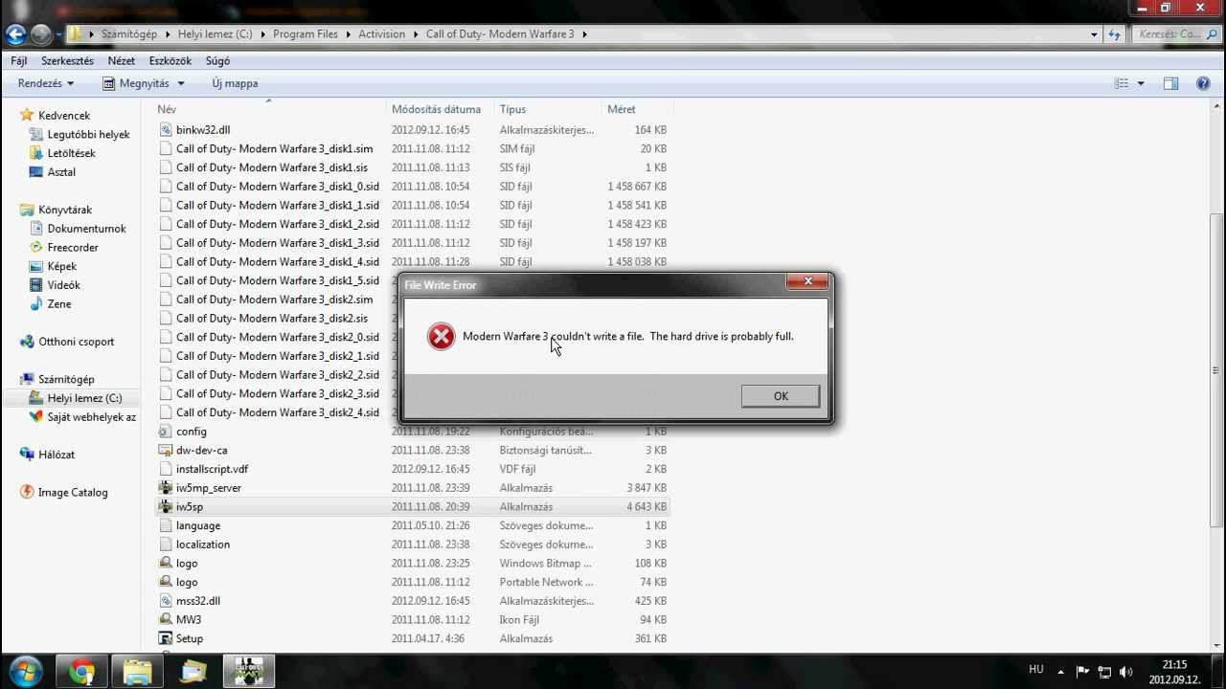Select Program Files in address path

click(x=305, y=34)
